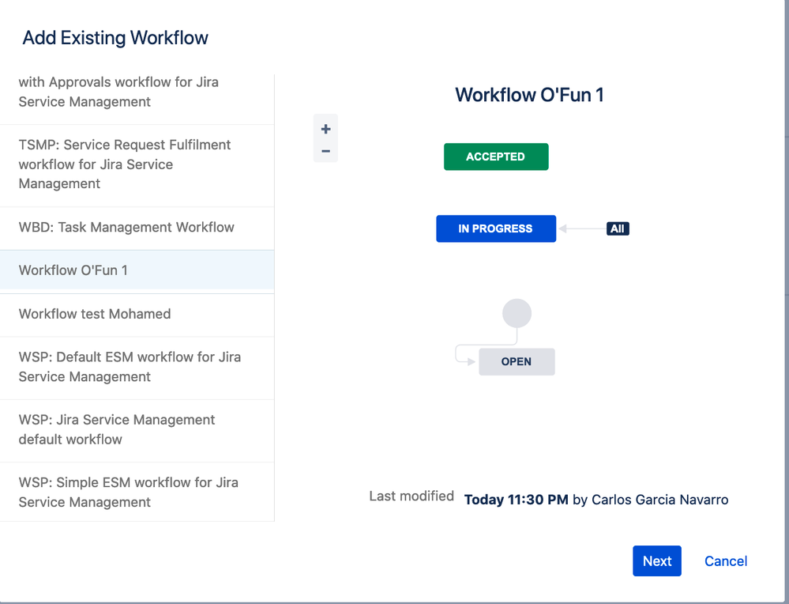
Task: Click the Today 11:30 PM timestamp
Action: click(516, 500)
